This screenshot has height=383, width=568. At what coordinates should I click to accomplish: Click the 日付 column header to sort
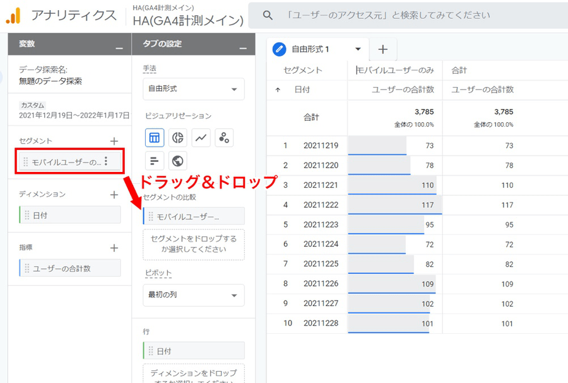pos(302,90)
